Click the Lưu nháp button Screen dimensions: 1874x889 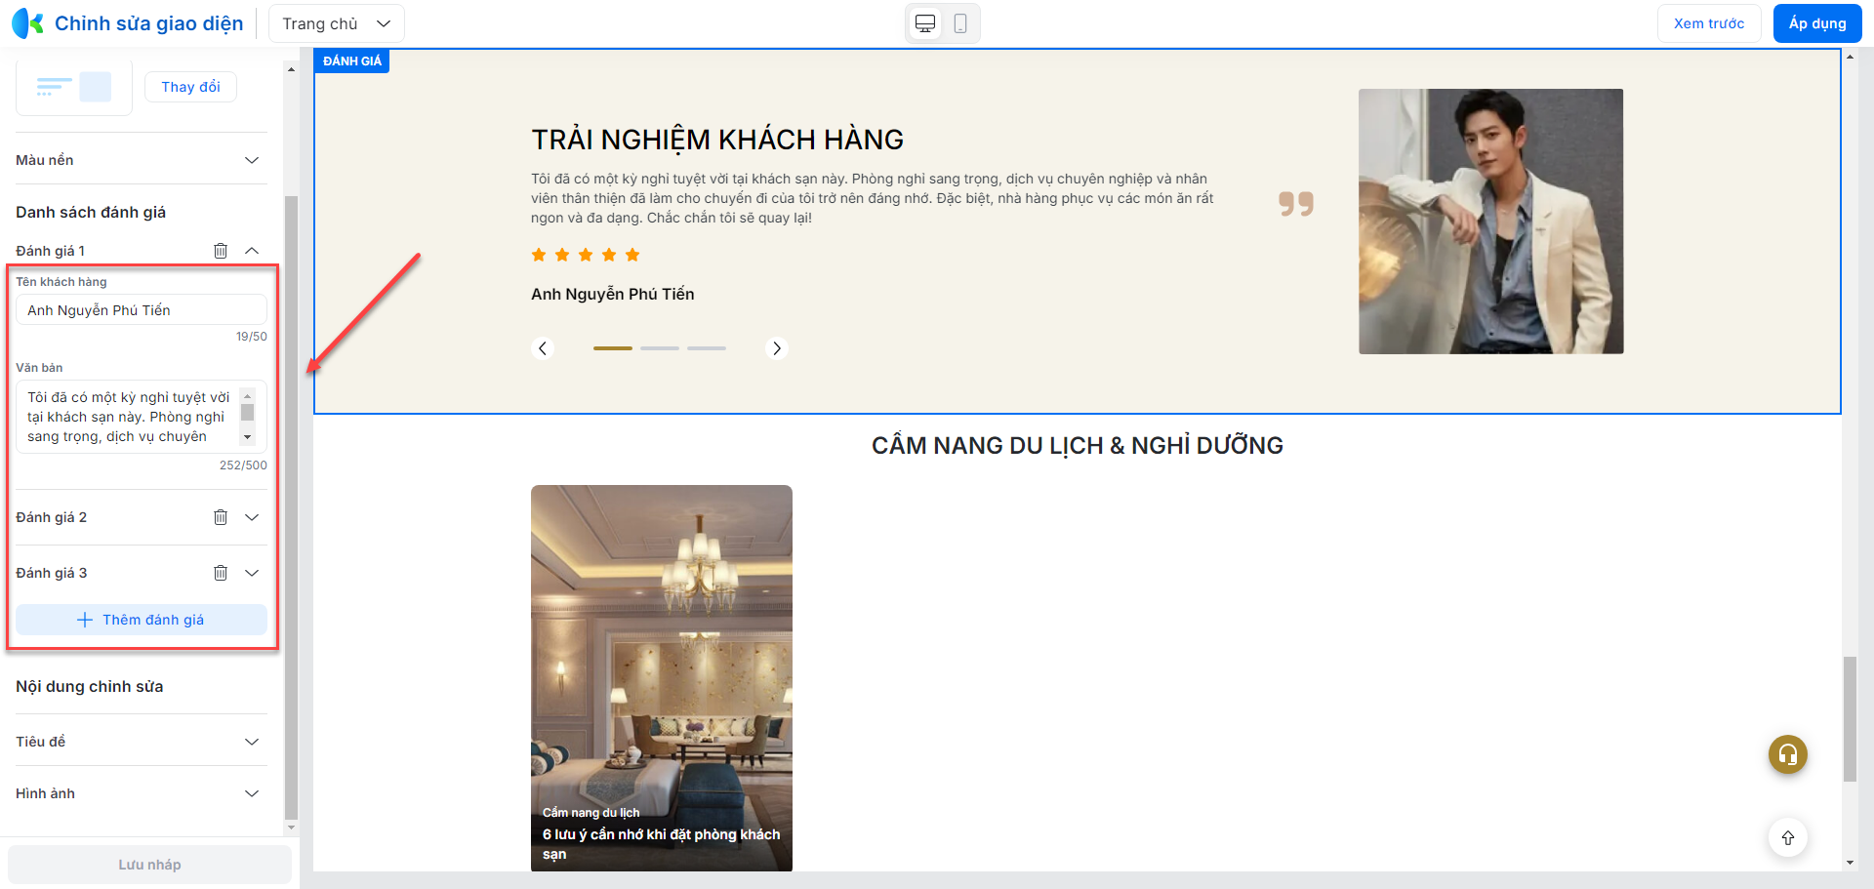point(149,865)
